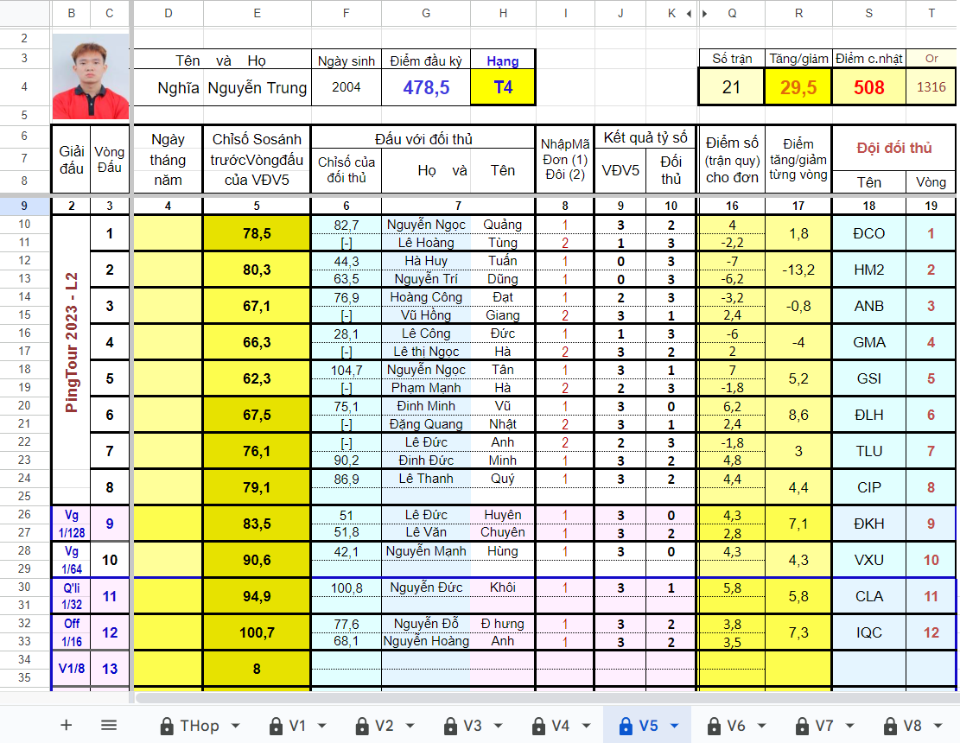Click the lock icon on V8 tab

[891, 726]
